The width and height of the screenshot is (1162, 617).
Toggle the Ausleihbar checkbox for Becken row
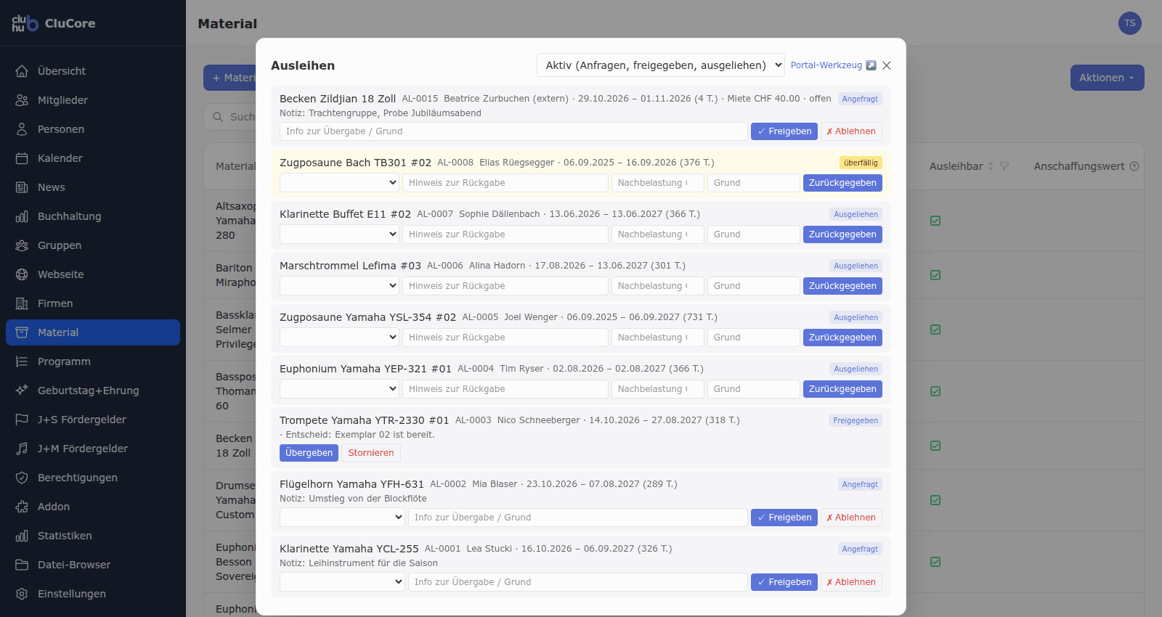pyautogui.click(x=935, y=446)
